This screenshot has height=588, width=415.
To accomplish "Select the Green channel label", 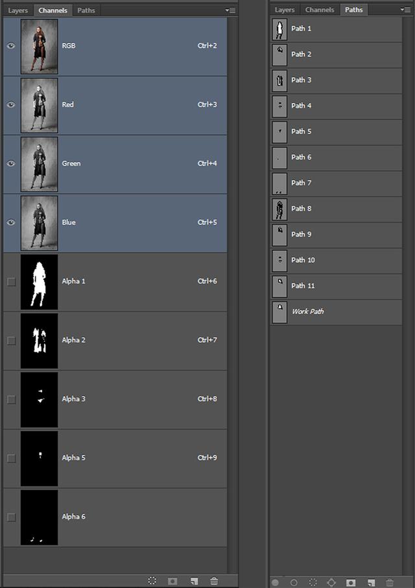I will [71, 163].
